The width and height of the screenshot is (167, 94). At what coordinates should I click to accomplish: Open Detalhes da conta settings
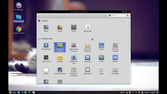74,60
